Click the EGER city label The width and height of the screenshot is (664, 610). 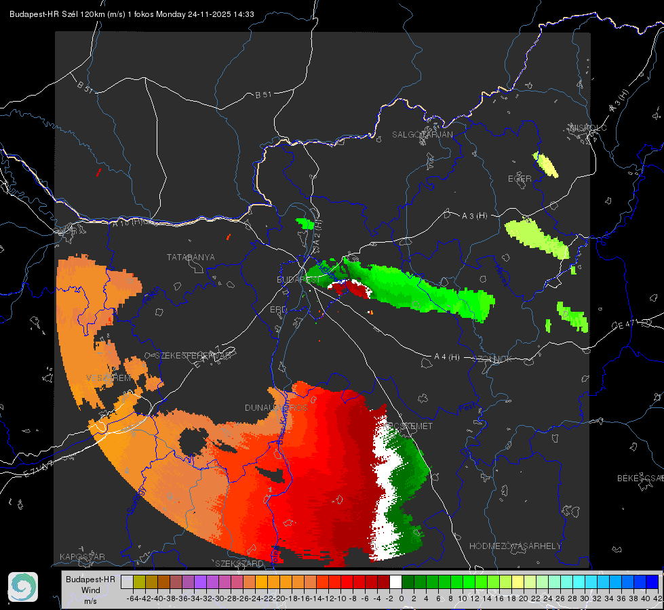pos(520,179)
